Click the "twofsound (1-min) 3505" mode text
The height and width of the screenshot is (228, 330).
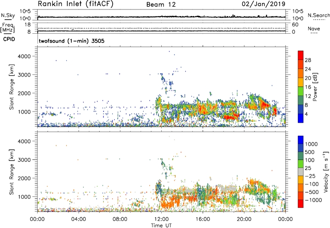click(71, 41)
